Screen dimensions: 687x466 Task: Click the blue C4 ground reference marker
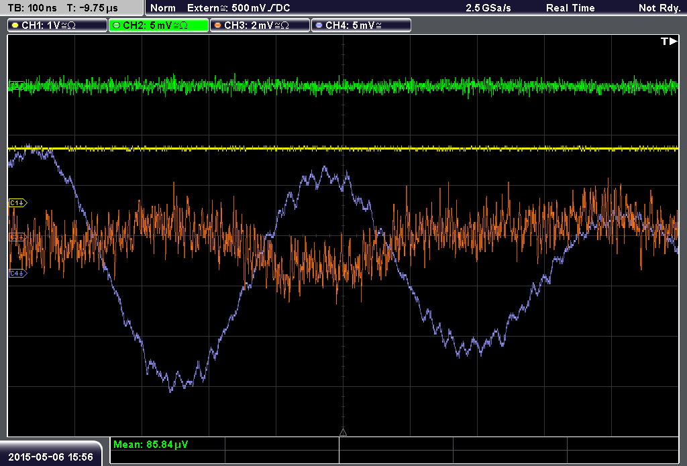18,274
